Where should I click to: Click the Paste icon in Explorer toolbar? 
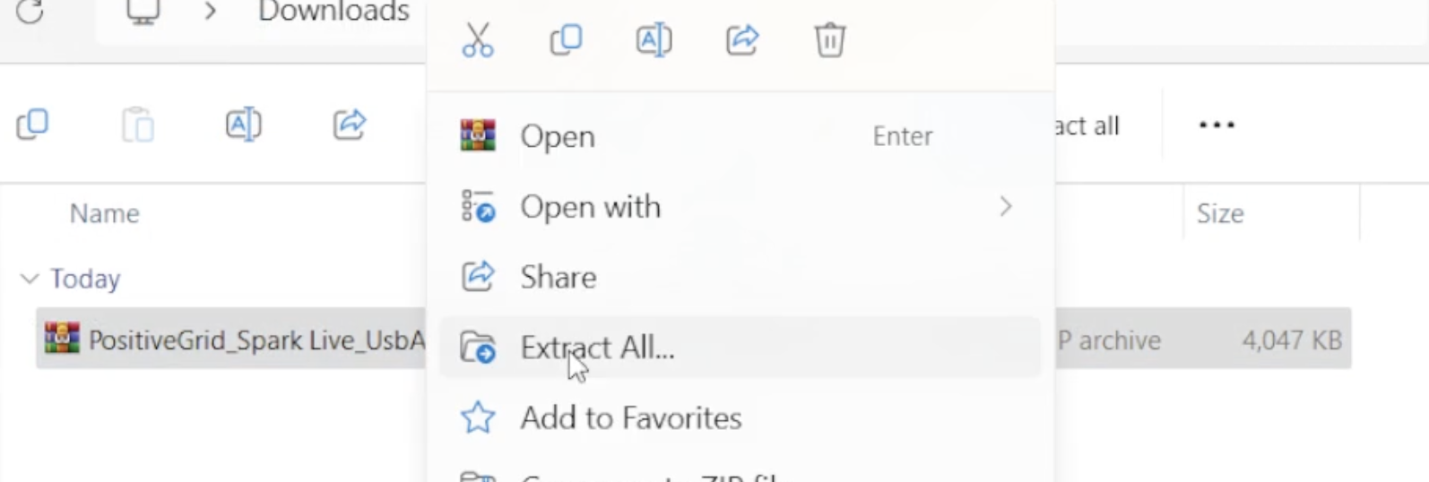[138, 124]
